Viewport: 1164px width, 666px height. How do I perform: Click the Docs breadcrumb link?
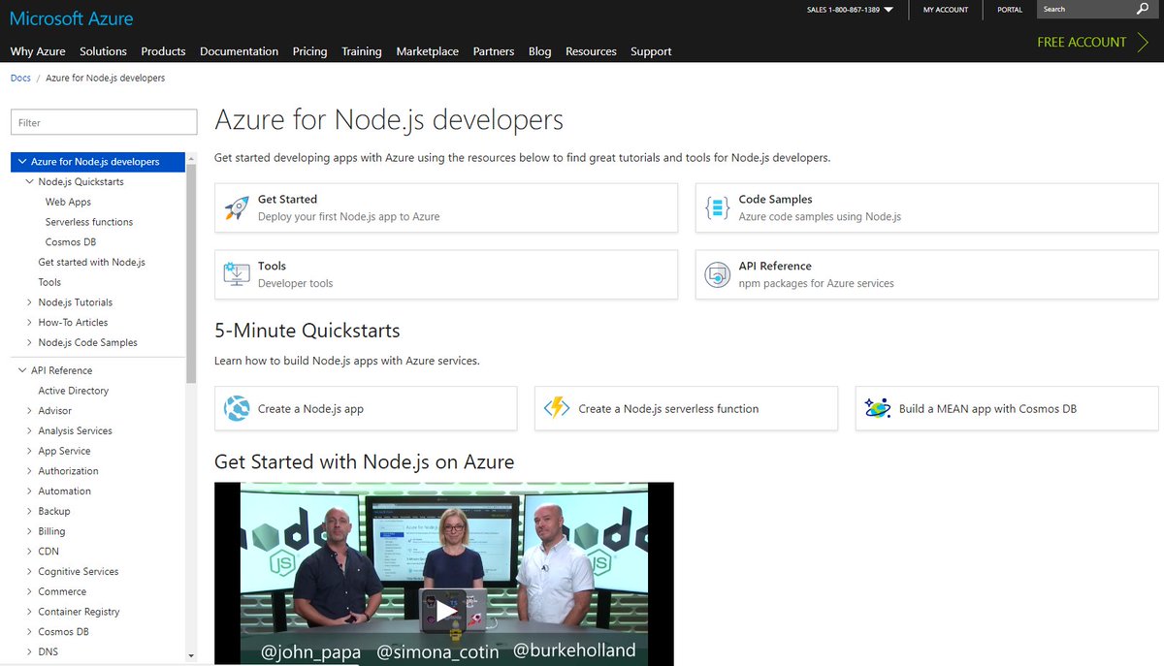[x=20, y=78]
